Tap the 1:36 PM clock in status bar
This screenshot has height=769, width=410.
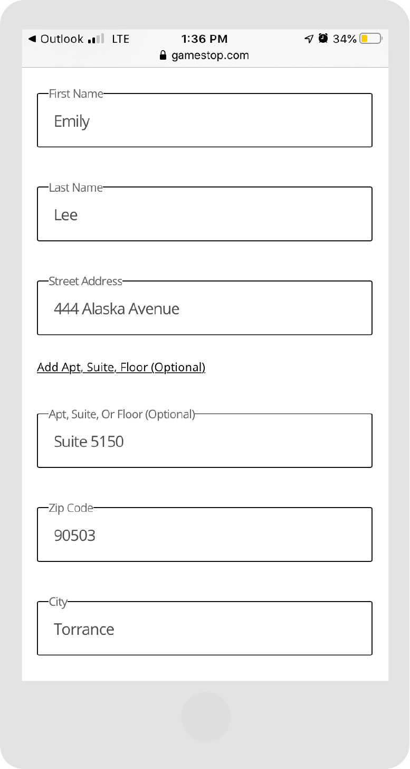click(x=204, y=39)
